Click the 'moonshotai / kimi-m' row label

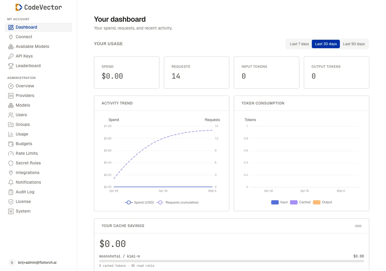click(119, 256)
